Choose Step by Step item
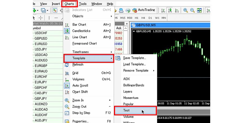 click(89, 113)
